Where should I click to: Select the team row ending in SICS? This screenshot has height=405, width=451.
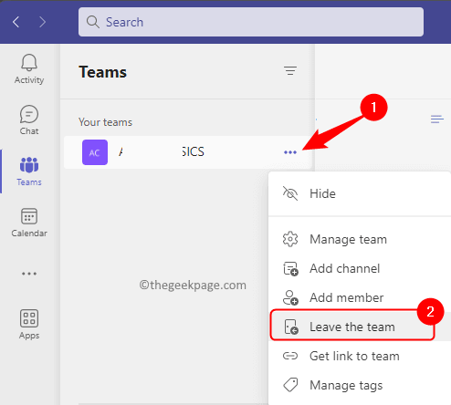click(x=188, y=152)
